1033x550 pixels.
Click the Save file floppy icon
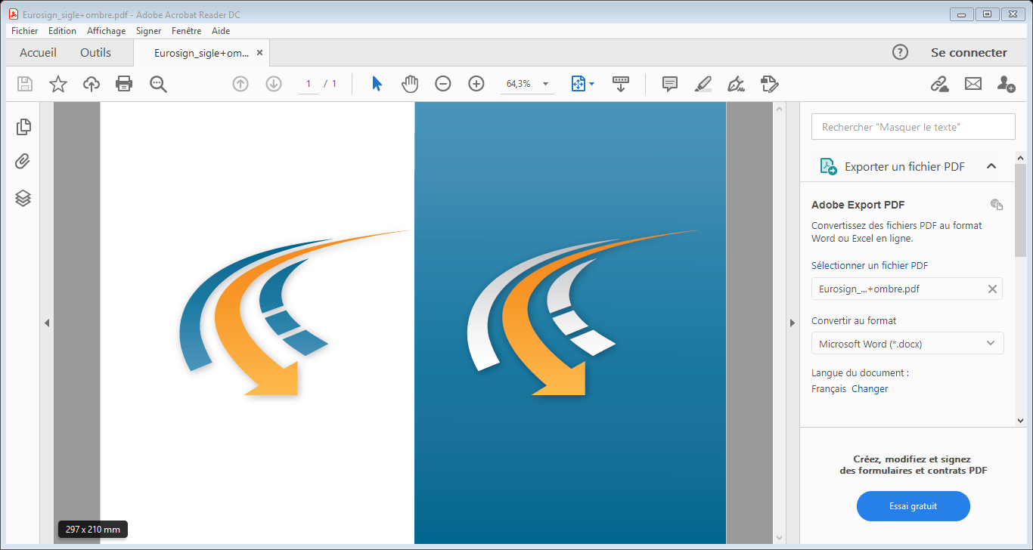[x=25, y=84]
